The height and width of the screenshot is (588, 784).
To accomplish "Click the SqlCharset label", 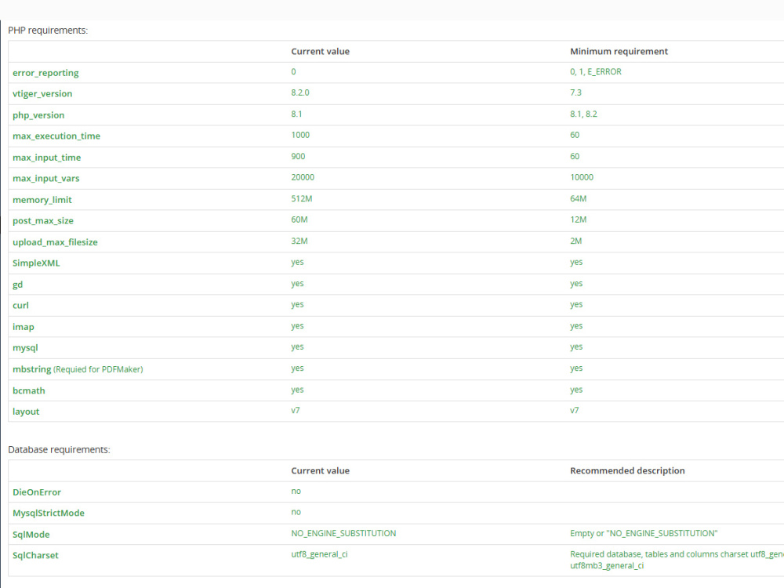I will (x=35, y=556).
